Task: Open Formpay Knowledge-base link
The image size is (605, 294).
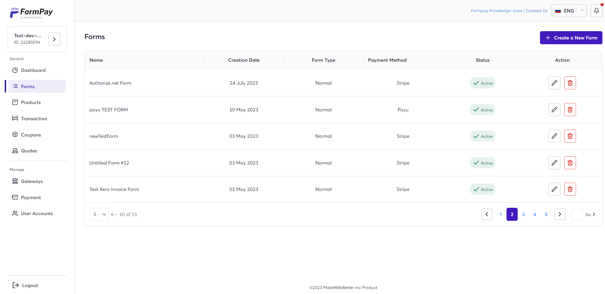Action: coord(496,11)
